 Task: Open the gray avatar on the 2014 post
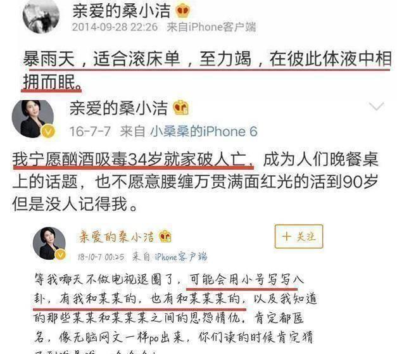[41, 16]
